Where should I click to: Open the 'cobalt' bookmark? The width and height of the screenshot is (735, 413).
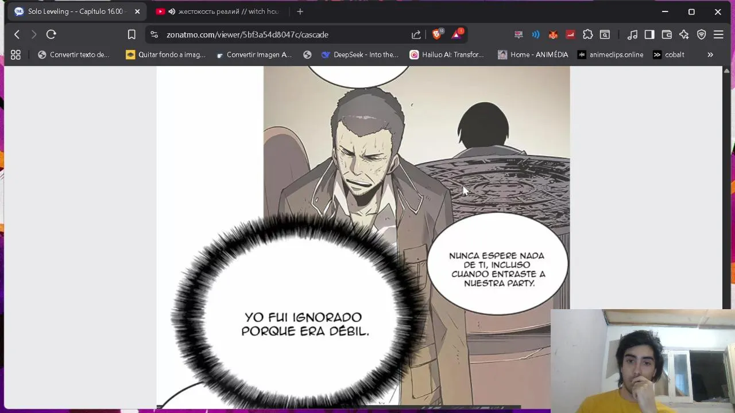[668, 54]
